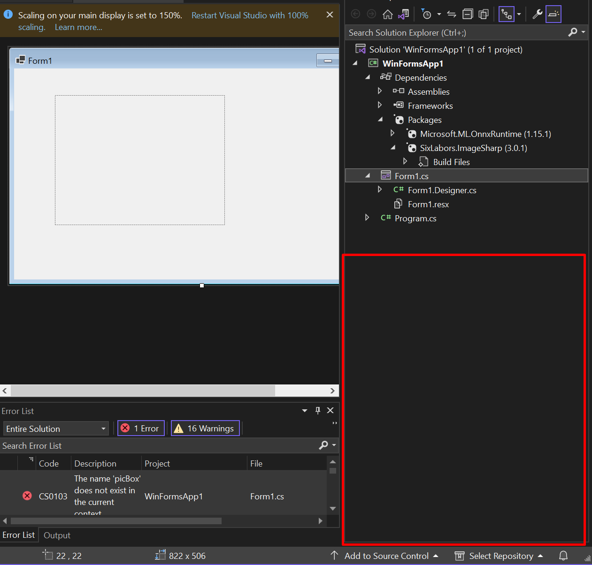
Task: Click the Restart Visual Studio with 100% scaling link
Action: point(249,15)
